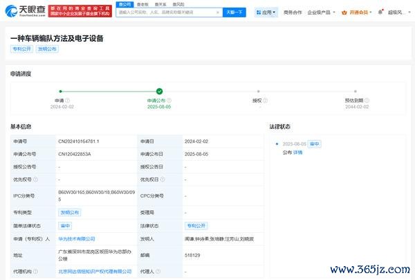
Task: Switch to the 查老板 search tab
Action: coord(142,4)
